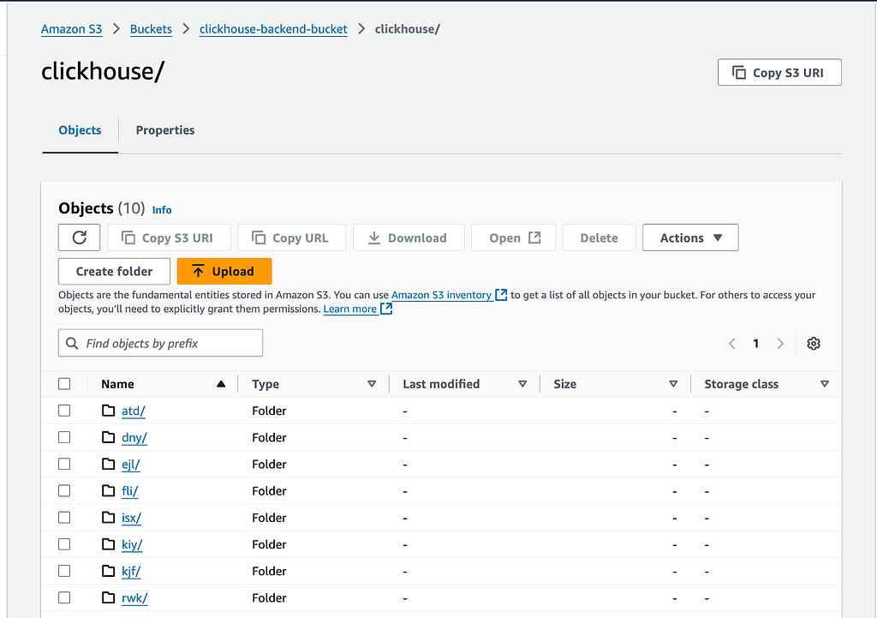This screenshot has height=618, width=877.
Task: Open the Learn more link
Action: pos(350,309)
